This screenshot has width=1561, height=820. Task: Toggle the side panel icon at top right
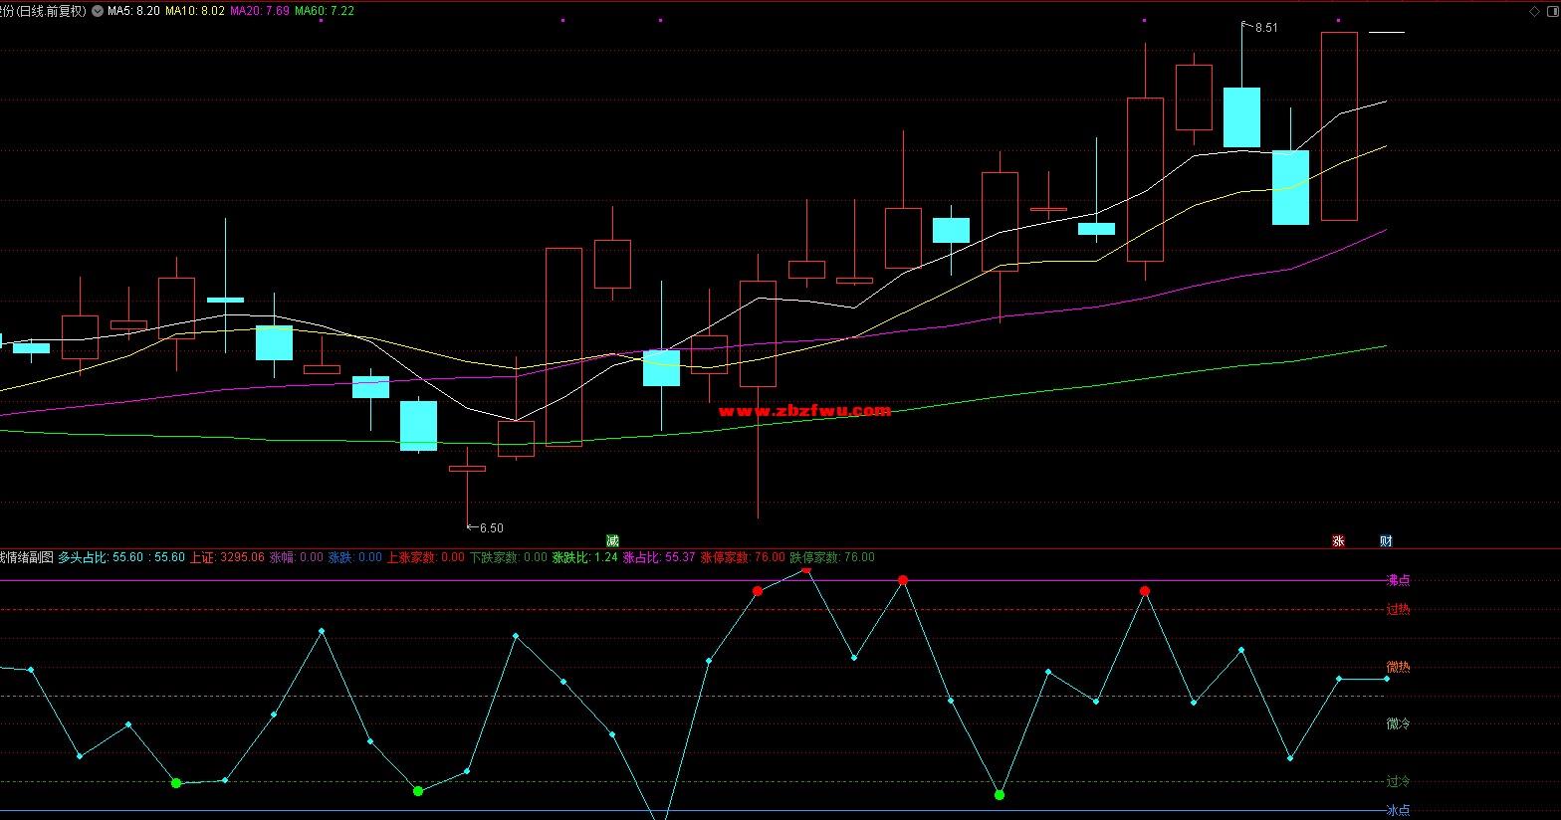[1552, 11]
